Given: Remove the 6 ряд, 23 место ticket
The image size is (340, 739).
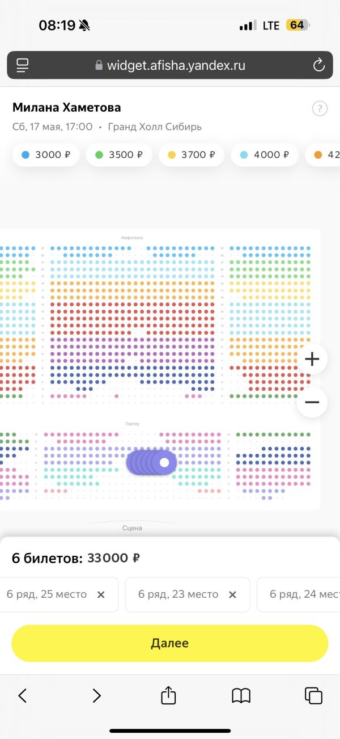Looking at the screenshot, I should point(232,594).
